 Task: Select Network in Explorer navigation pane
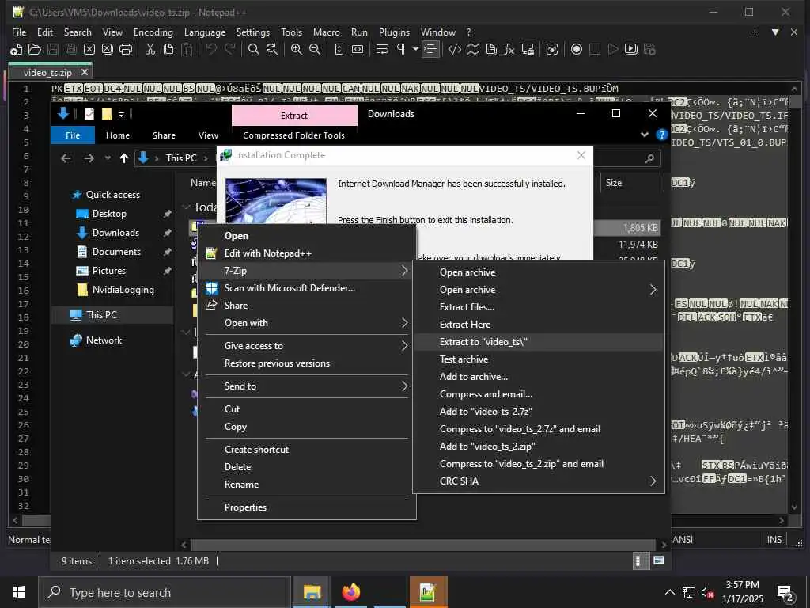104,340
